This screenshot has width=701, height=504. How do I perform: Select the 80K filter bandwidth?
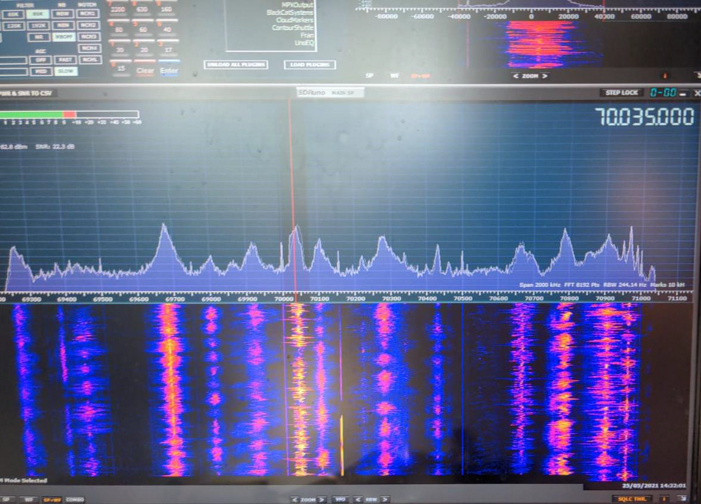(38, 14)
